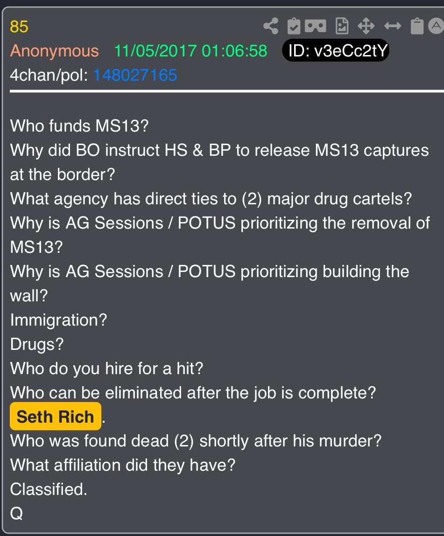
Task: Click the image file icon
Action: click(x=342, y=26)
